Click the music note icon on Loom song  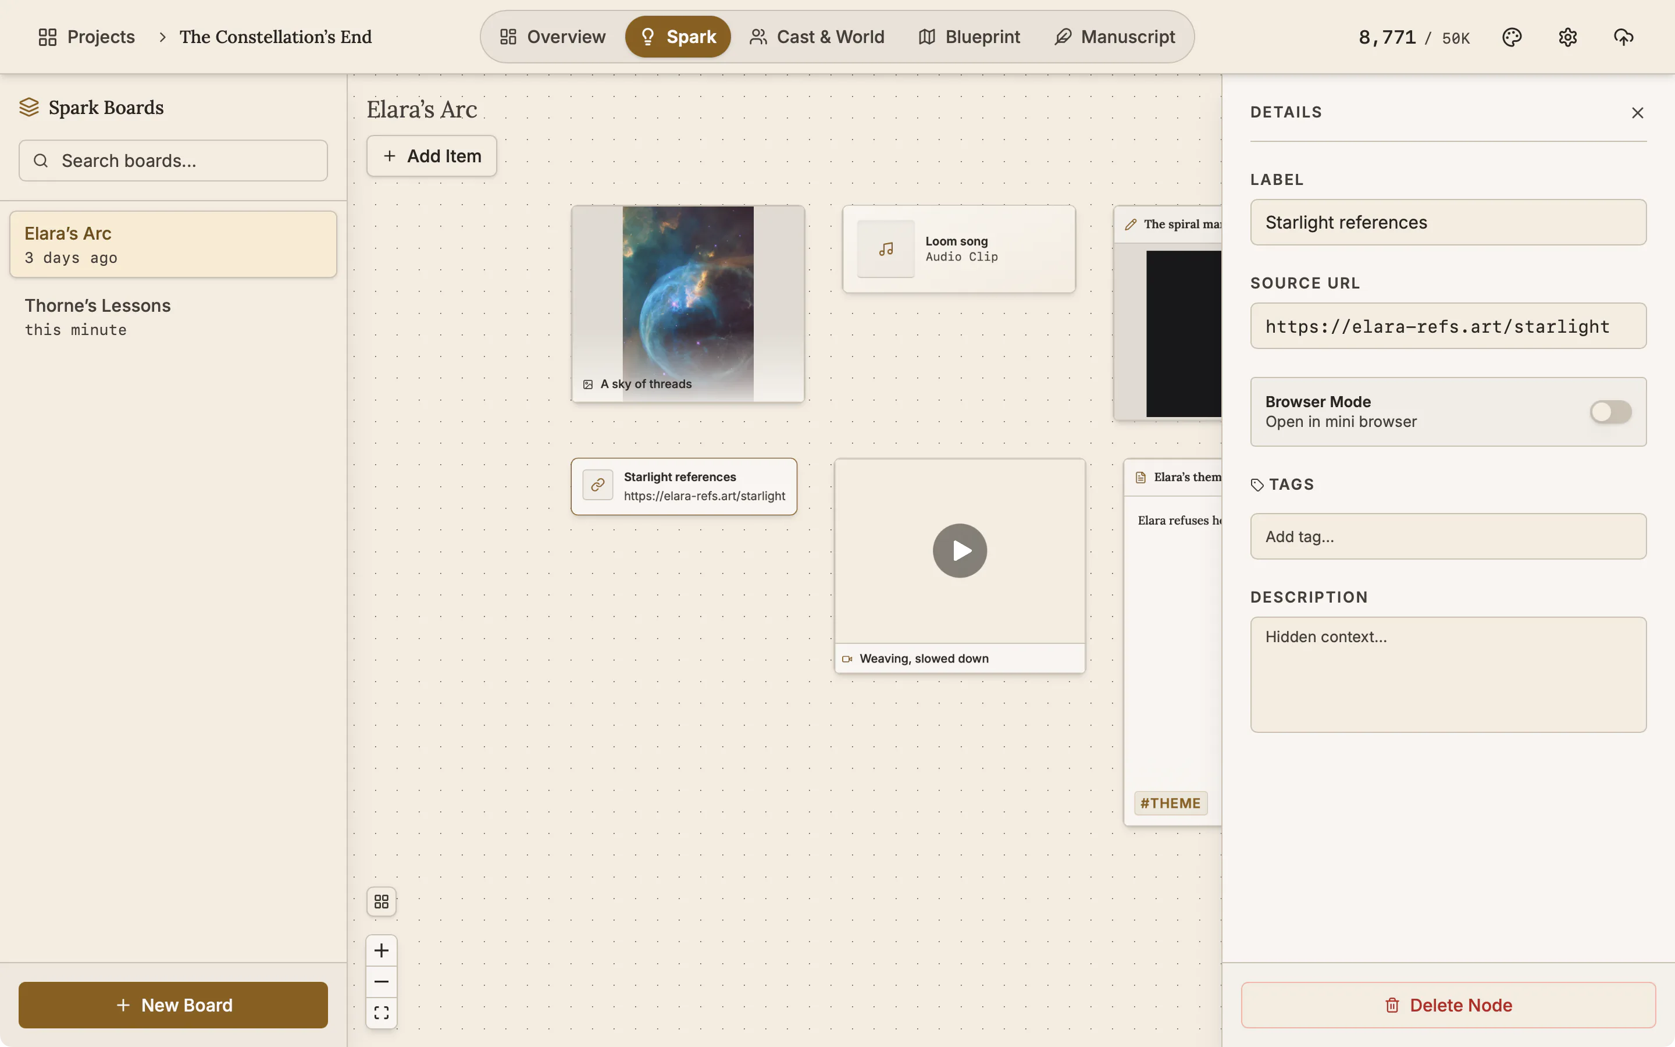(886, 248)
